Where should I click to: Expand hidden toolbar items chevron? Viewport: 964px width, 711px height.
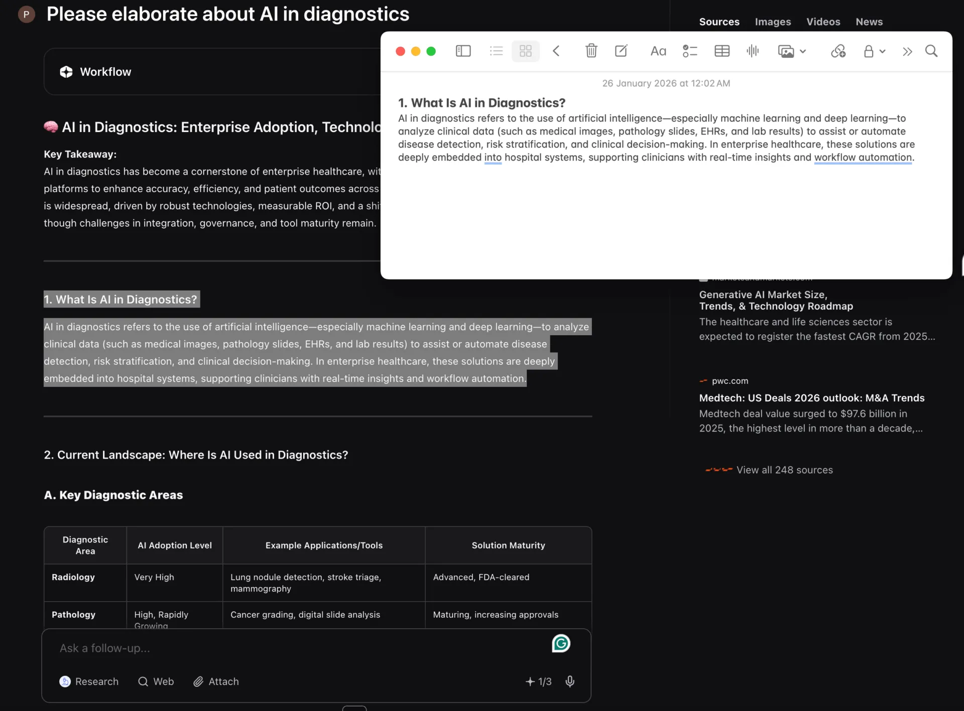pos(907,51)
